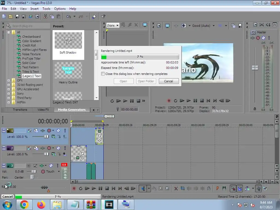The height and width of the screenshot is (210, 280).
Task: Click the Undo arrow icon
Action: click(69, 16)
